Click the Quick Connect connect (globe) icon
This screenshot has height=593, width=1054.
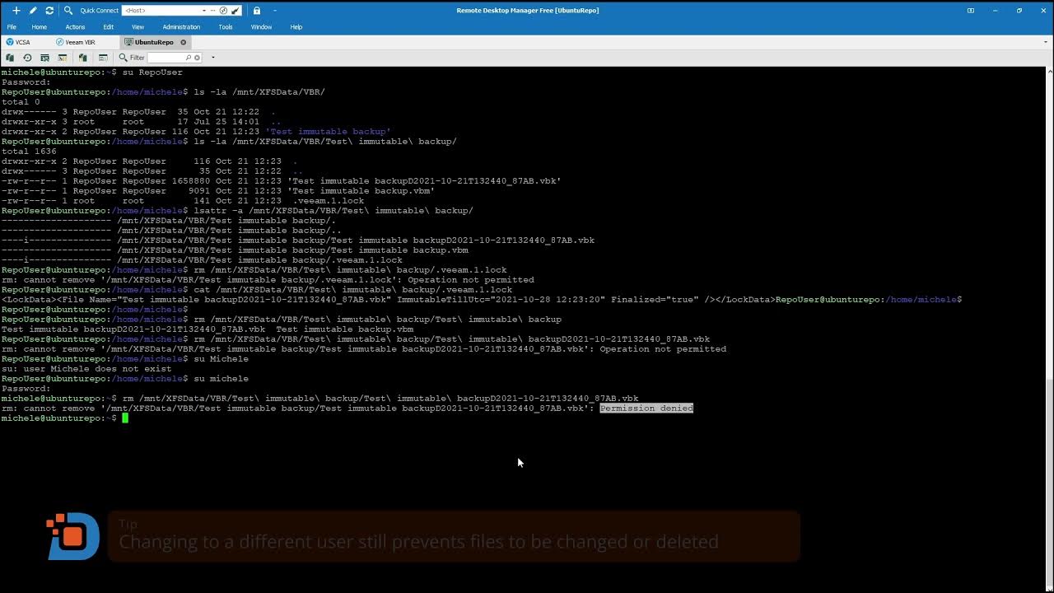click(x=223, y=11)
